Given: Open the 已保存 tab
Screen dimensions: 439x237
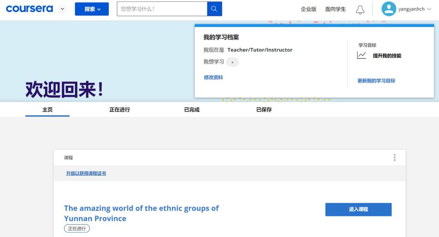Looking at the screenshot, I should tap(264, 110).
